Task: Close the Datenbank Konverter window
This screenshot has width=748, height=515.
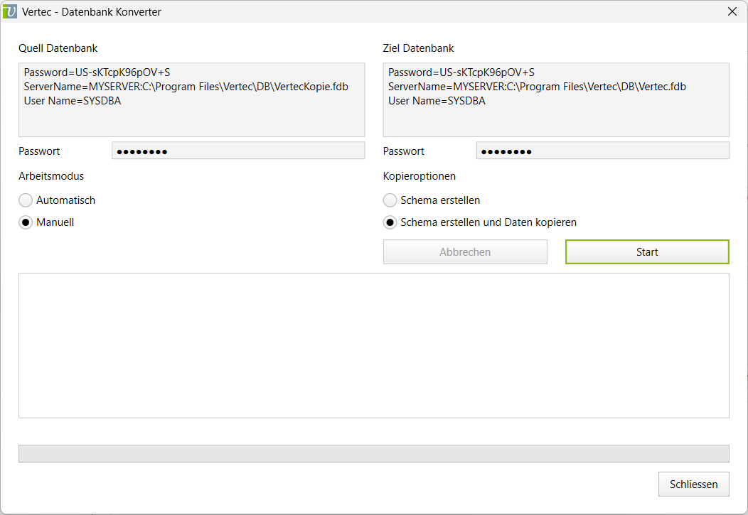Action: [732, 11]
